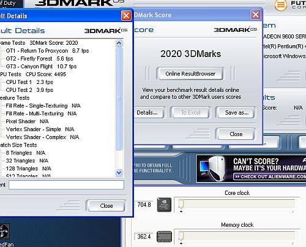This screenshot has height=247, width=306.
Task: Click the scroll down arrow in Result Details
Action: click(x=119, y=173)
